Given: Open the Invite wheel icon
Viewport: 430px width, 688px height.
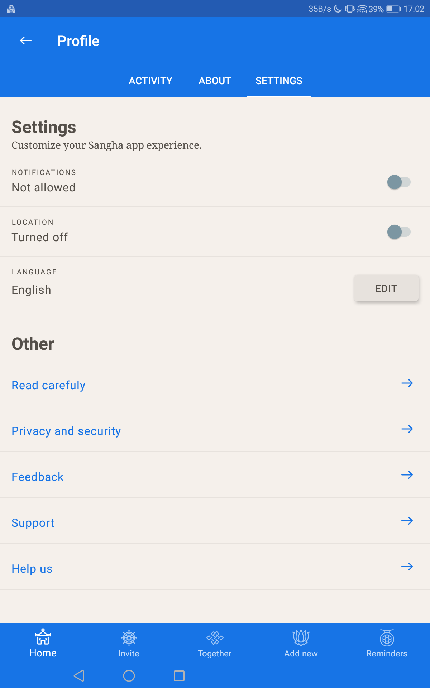Looking at the screenshot, I should pyautogui.click(x=129, y=638).
